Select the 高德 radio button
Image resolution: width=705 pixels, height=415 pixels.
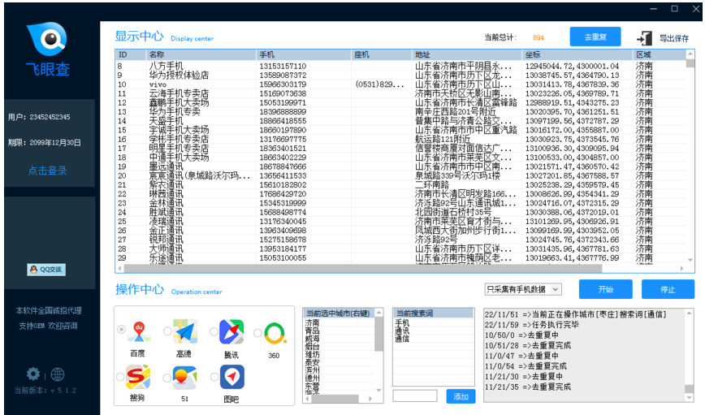(x=167, y=331)
